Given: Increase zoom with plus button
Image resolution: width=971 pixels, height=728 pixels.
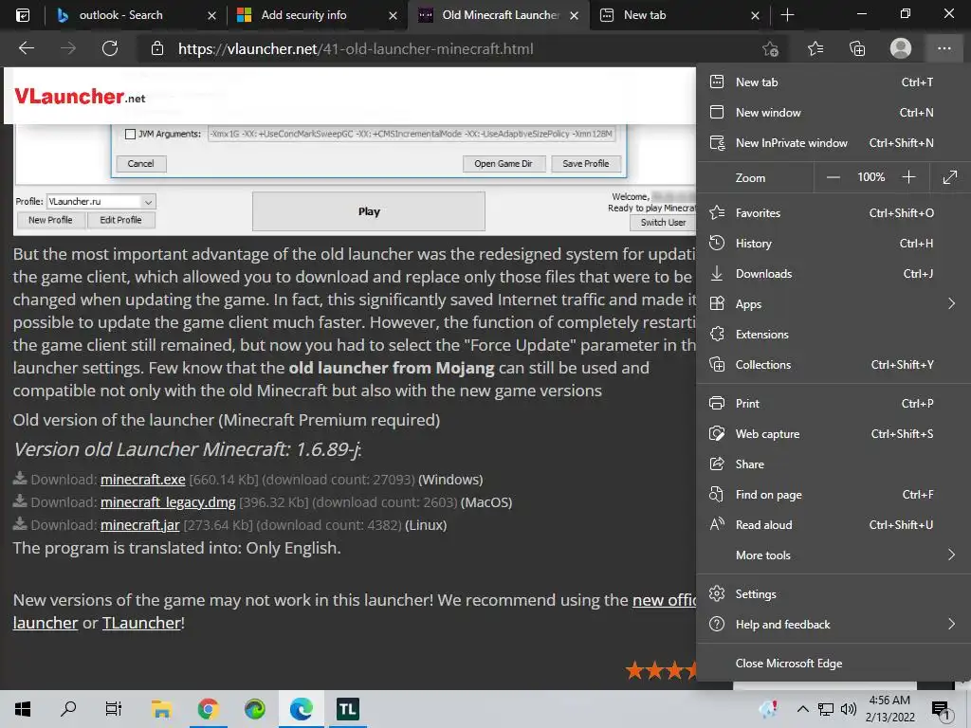Looking at the screenshot, I should tap(908, 177).
